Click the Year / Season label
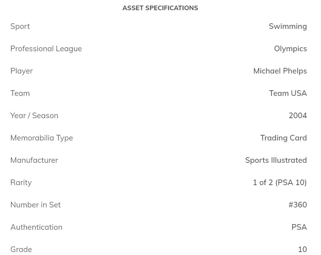Image resolution: width=321 pixels, height=255 pixels. pos(34,116)
